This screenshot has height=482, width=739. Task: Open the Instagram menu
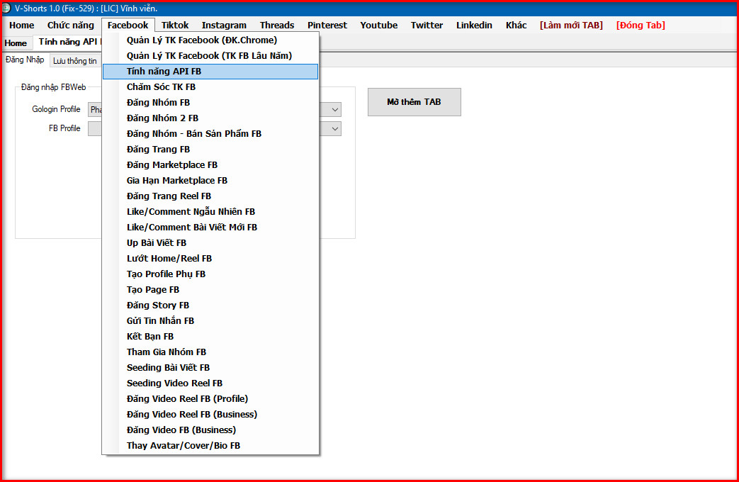pos(224,25)
